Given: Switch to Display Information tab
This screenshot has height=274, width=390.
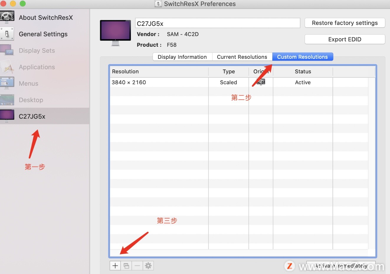Looking at the screenshot, I should point(182,57).
